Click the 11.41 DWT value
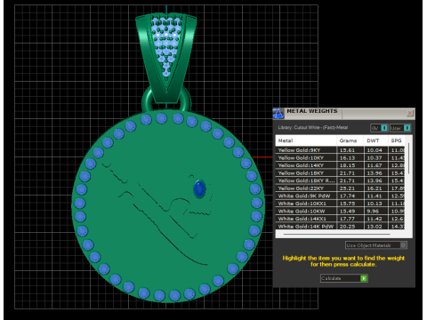Image resolution: width=427 pixels, height=320 pixels. (x=375, y=196)
